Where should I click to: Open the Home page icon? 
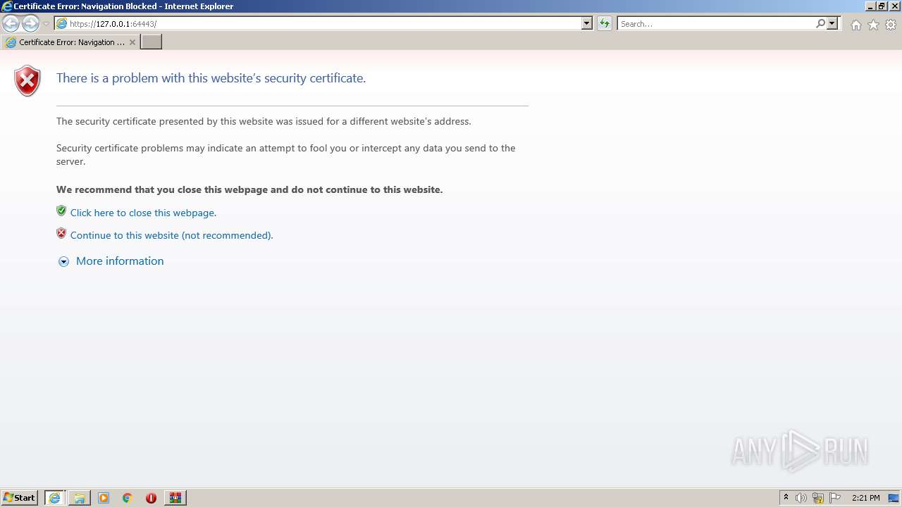pyautogui.click(x=855, y=25)
